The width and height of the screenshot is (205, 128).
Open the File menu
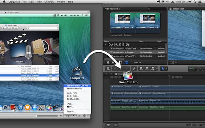(x=25, y=2)
